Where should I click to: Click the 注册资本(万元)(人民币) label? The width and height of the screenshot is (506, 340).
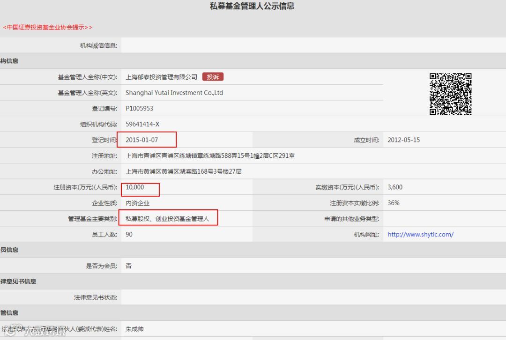pos(85,187)
